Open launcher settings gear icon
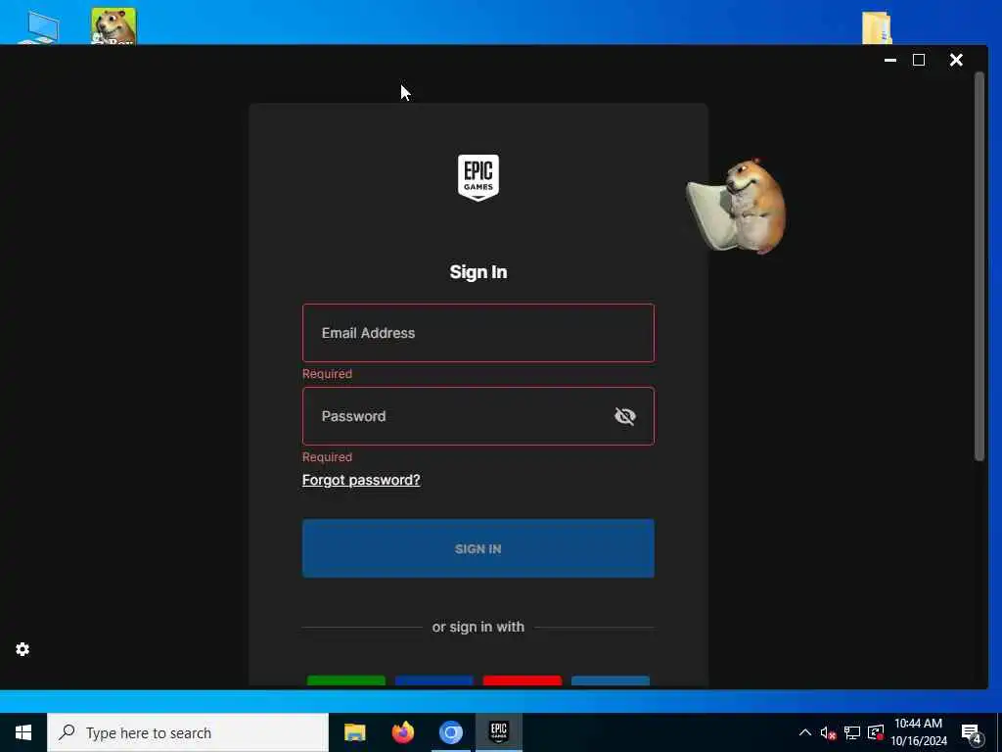 click(x=23, y=649)
